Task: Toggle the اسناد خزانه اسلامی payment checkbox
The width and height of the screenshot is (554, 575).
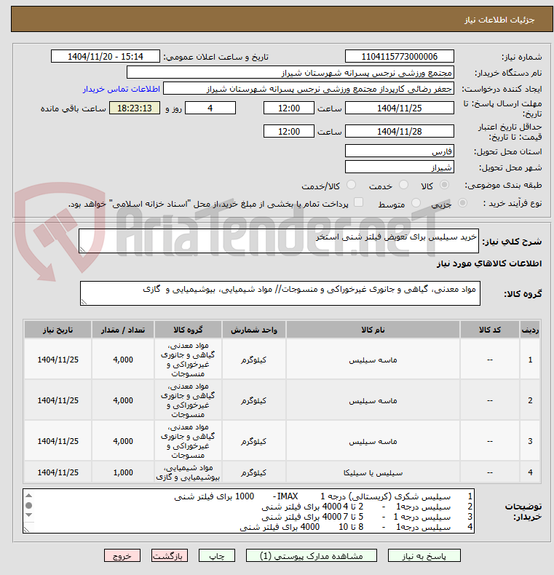Action: [358, 202]
